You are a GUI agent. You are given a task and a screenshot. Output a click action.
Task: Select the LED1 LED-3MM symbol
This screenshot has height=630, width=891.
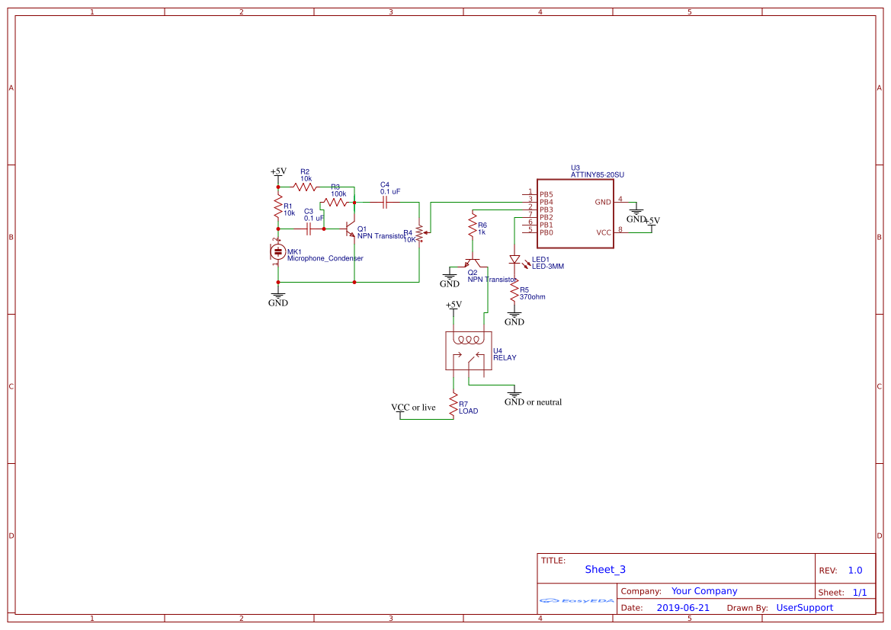(x=515, y=261)
